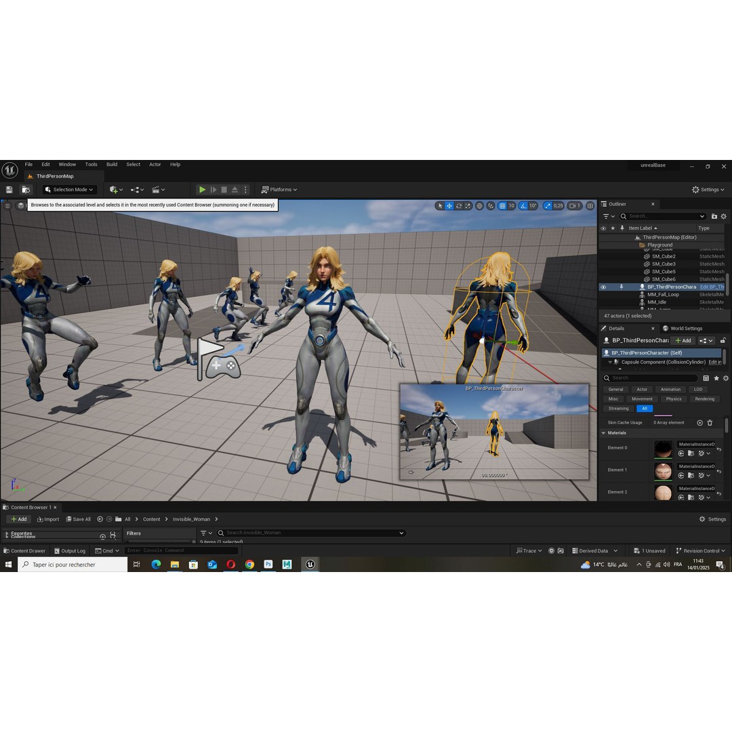Viewport: 732px width, 732px height.
Task: Choose the Translate move gizmo tool
Action: tap(449, 206)
